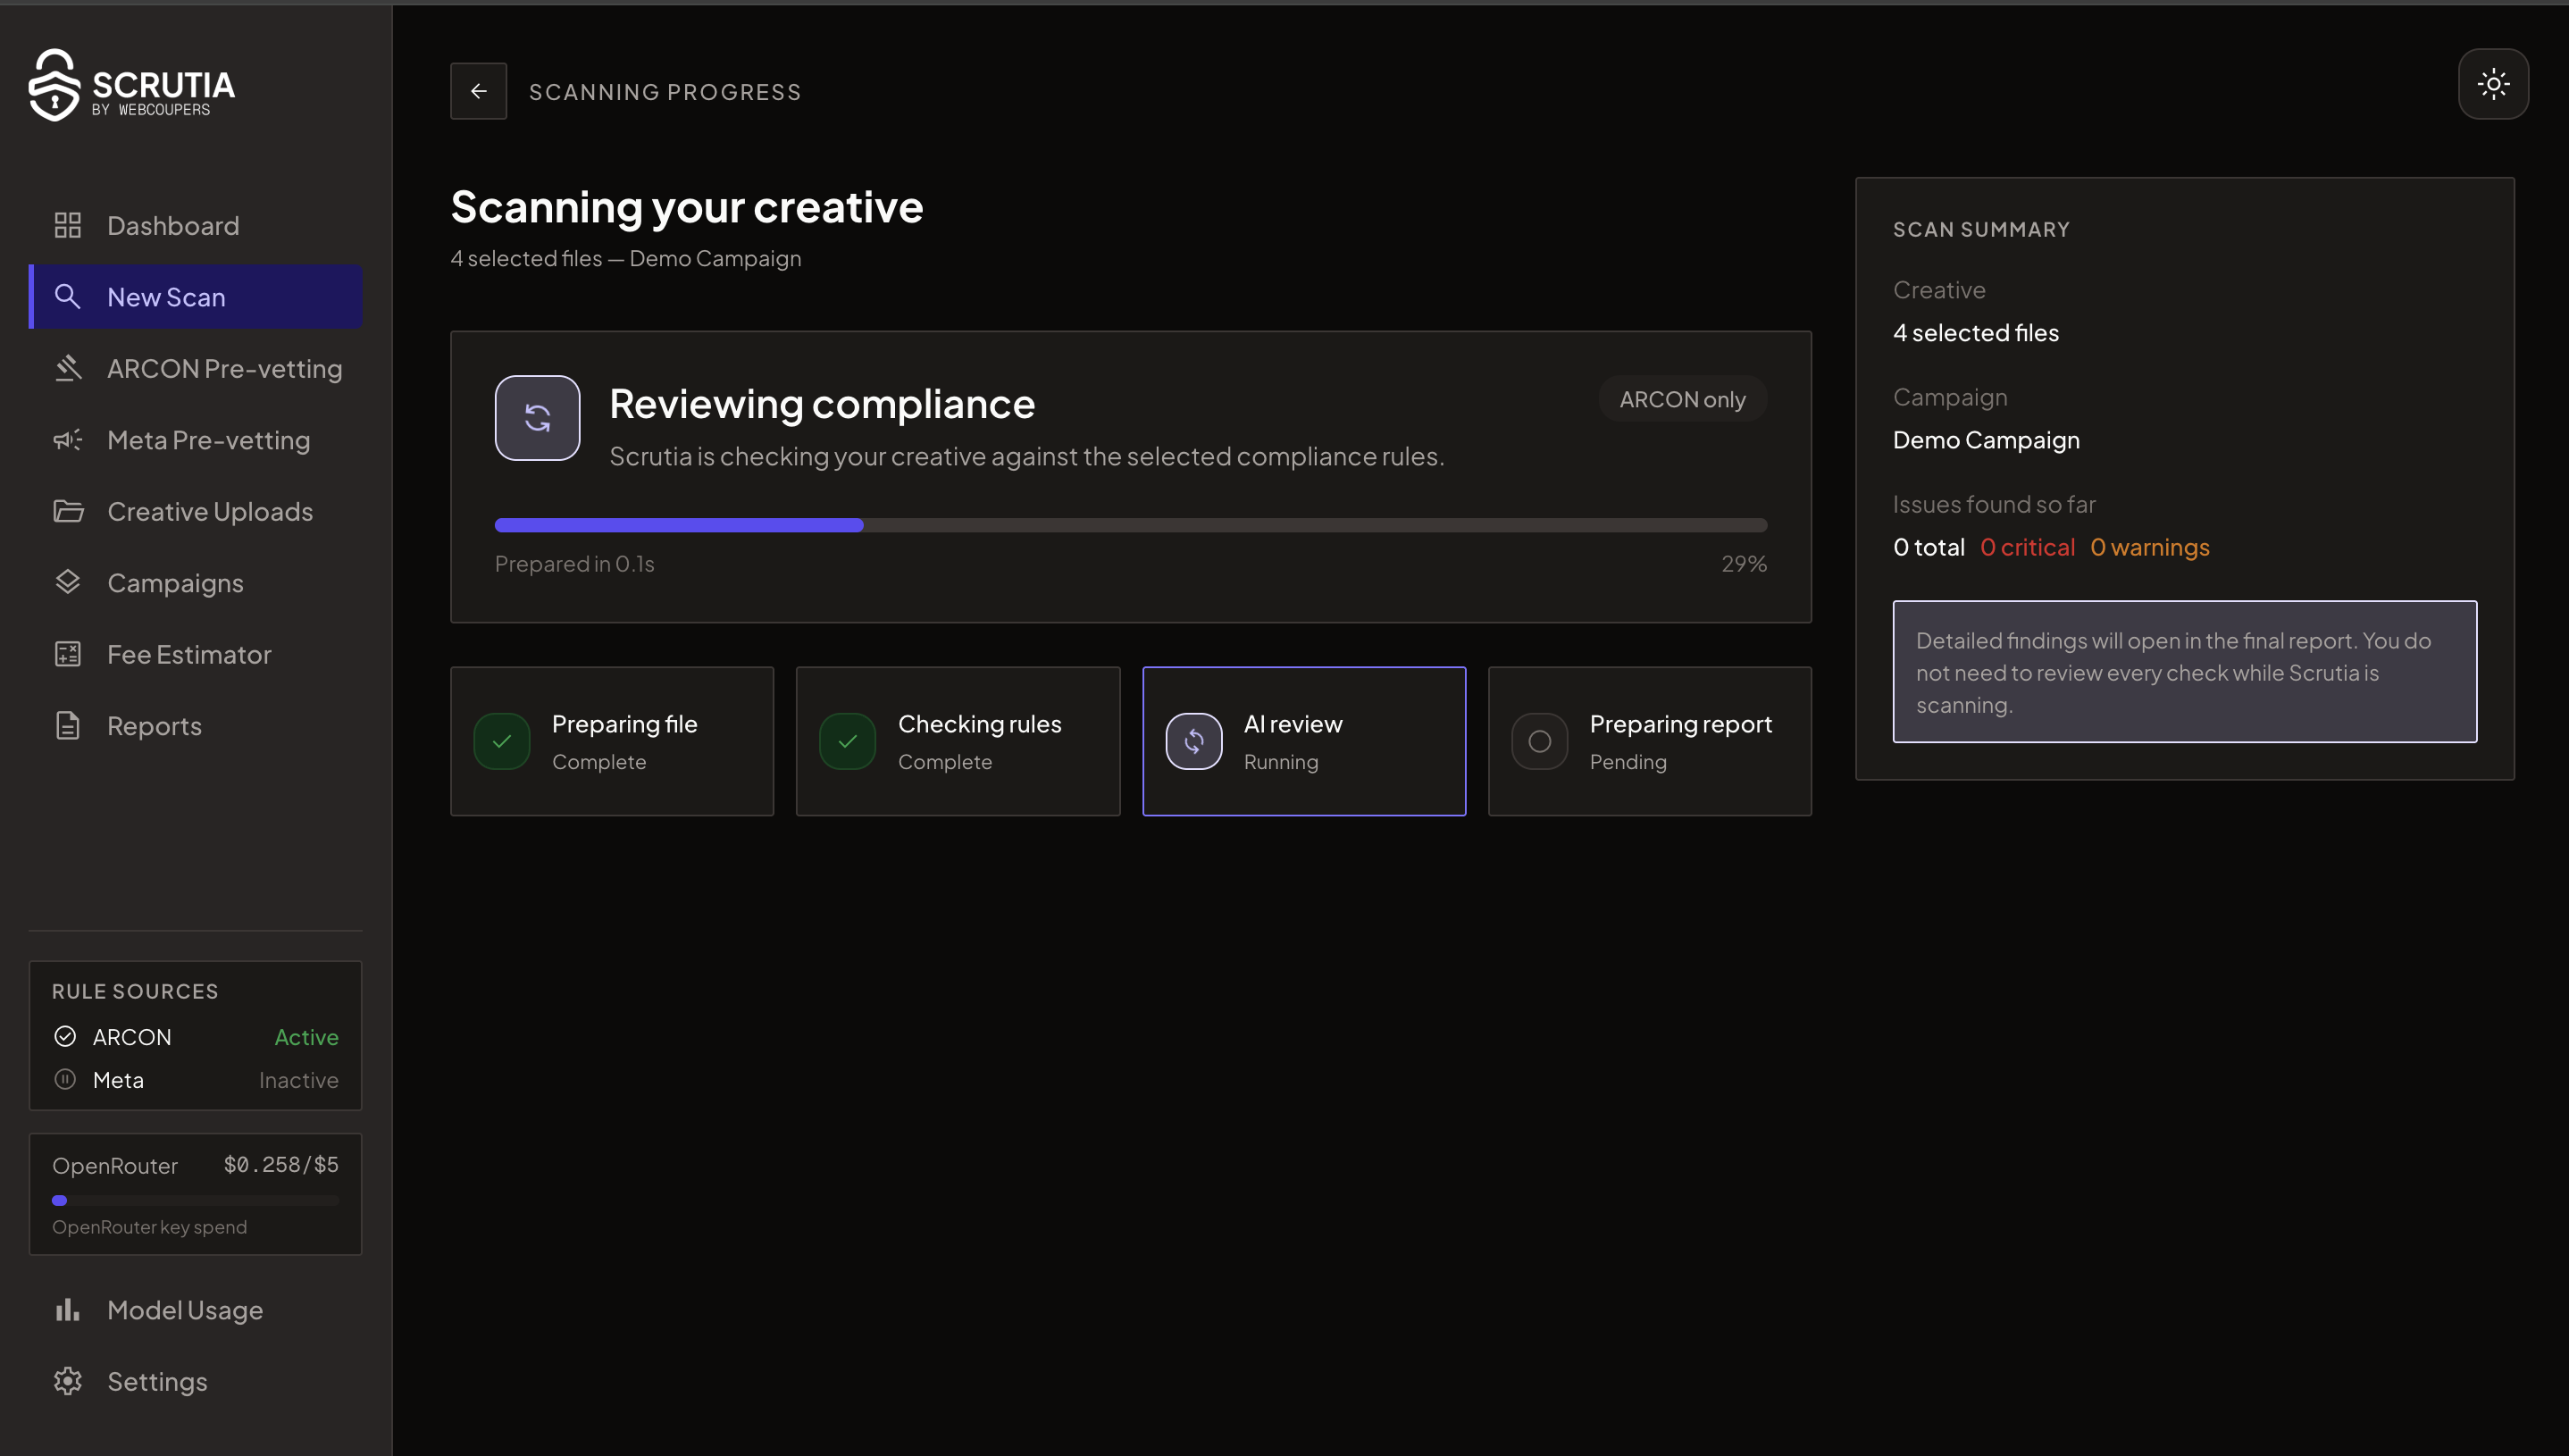Select the Preparing report step card
This screenshot has width=2569, height=1456.
pos(1649,741)
